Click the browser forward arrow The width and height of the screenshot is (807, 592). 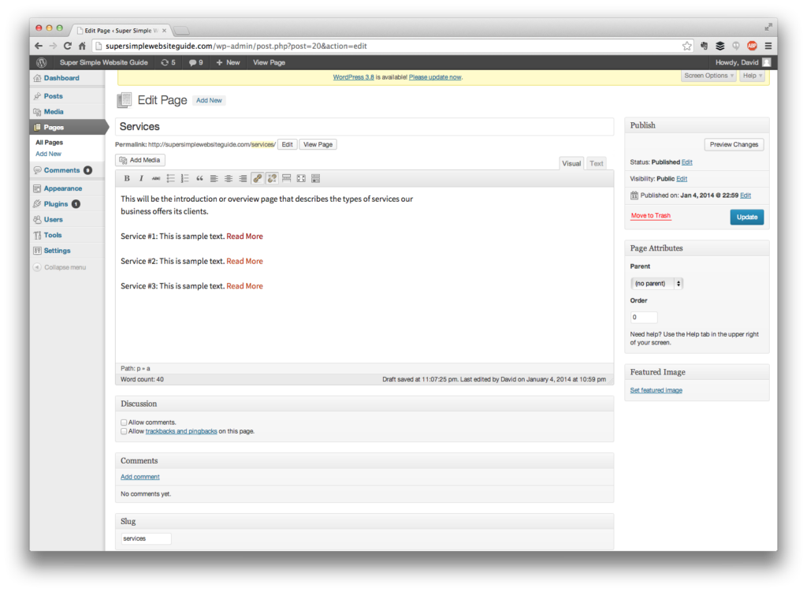pos(53,46)
